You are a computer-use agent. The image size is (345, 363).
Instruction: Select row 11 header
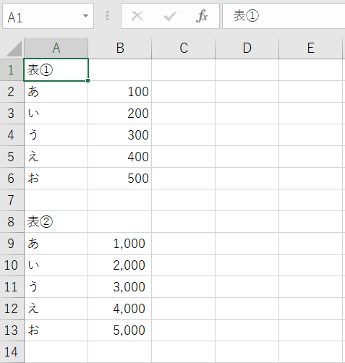12,287
